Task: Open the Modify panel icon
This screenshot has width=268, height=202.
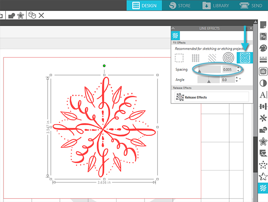Action: tap(263, 130)
